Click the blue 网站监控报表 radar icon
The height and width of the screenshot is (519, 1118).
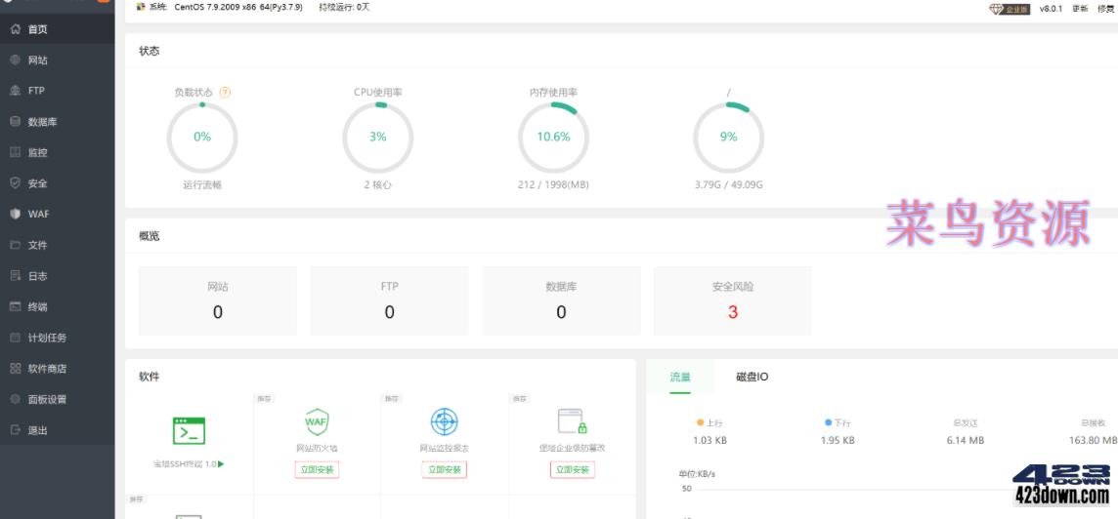pos(445,421)
